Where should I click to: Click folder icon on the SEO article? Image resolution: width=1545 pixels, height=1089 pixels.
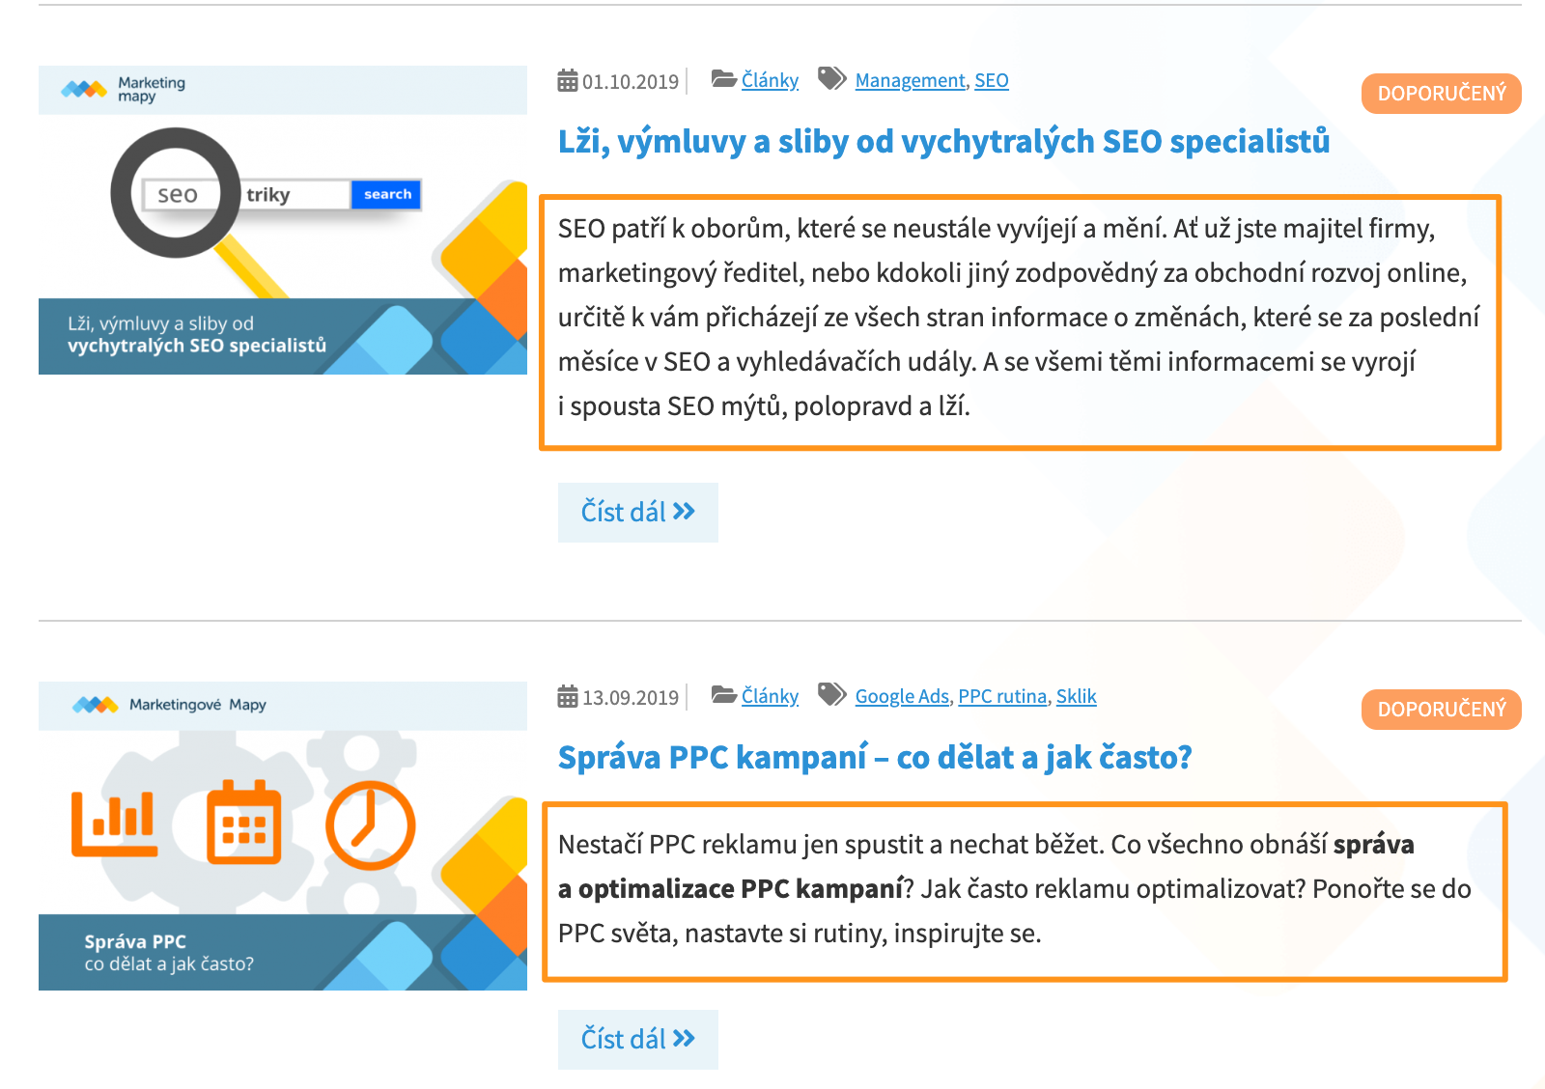point(723,79)
